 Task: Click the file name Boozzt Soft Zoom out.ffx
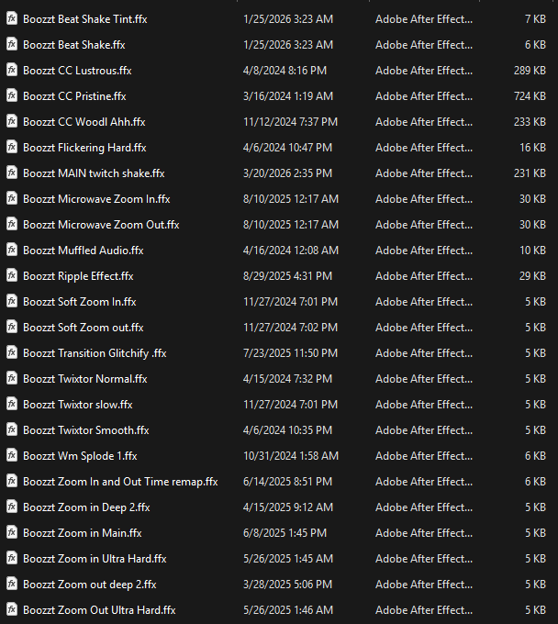84,328
